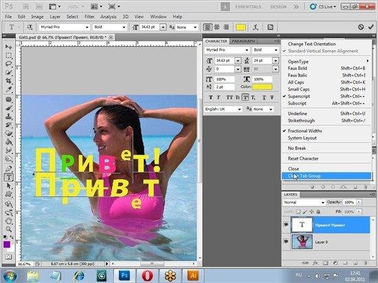Open CS Live menu button
Screen dimensions: 378x283
pyautogui.click(x=323, y=7)
